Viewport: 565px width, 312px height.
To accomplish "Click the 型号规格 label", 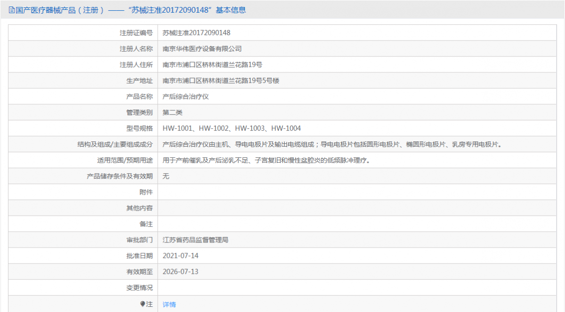I will coord(139,128).
